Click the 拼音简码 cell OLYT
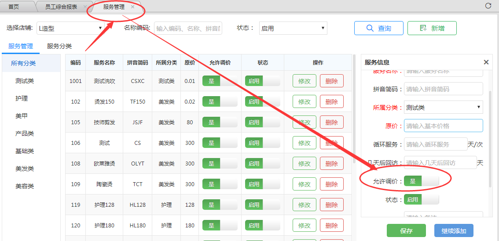 point(137,164)
